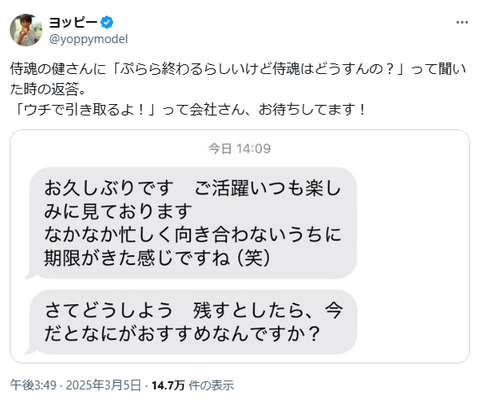Screen dimensions: 479x400
Task: Click the text 期限がきた感じですね (笑)
Action: [x=157, y=258]
